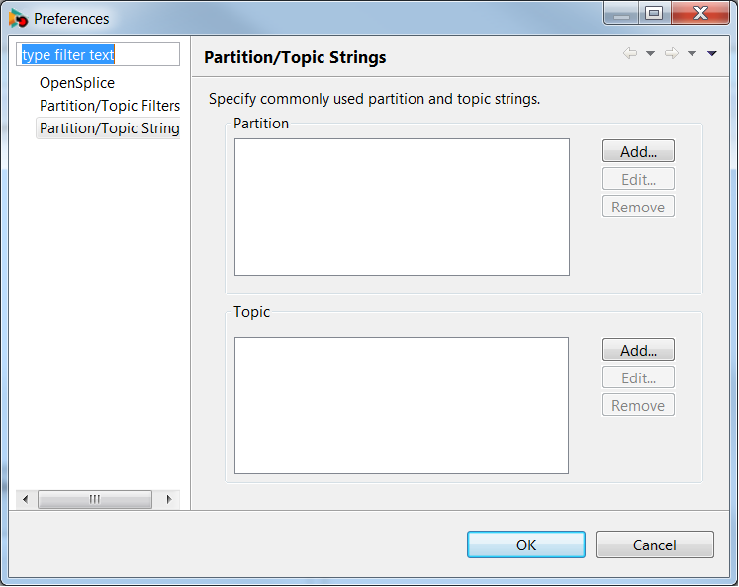Add a new Topic string
This screenshot has width=739, height=587.
(x=638, y=350)
